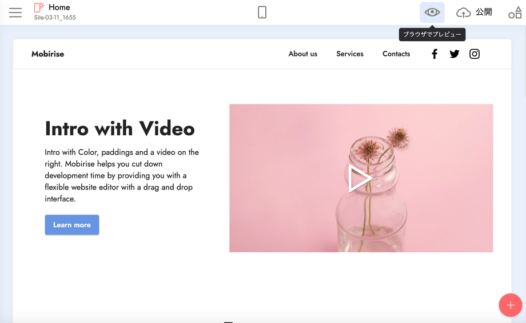Open the About us menu item

pyautogui.click(x=302, y=54)
